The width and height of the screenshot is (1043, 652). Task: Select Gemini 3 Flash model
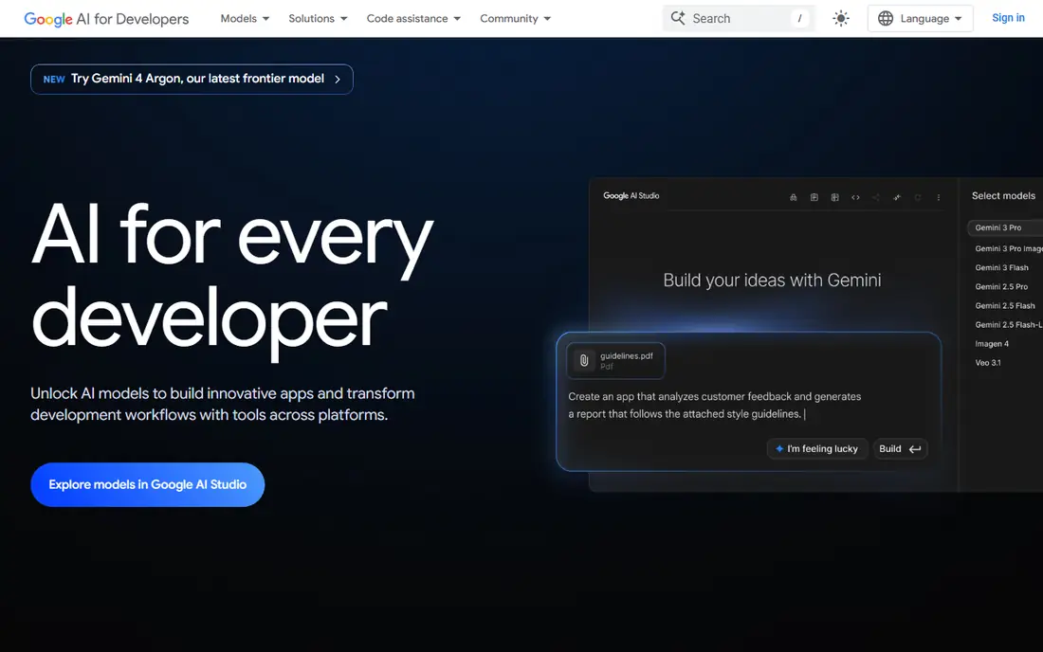[1001, 268]
